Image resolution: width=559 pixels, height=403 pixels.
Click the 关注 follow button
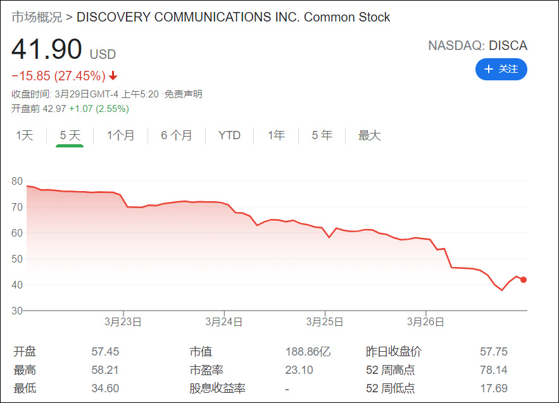501,69
